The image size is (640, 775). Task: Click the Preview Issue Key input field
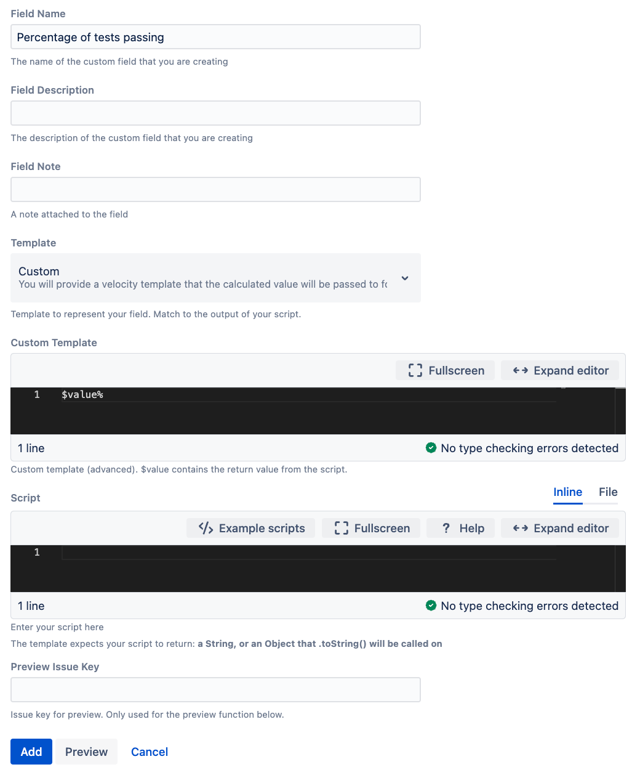[x=215, y=690]
